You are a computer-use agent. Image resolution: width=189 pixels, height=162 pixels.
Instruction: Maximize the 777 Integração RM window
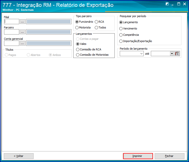179,4
